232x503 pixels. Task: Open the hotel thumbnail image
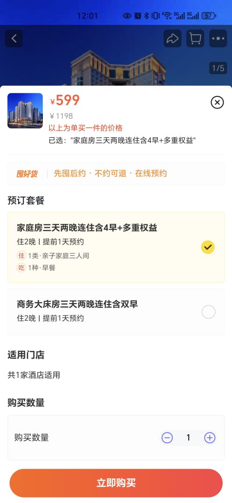25,111
